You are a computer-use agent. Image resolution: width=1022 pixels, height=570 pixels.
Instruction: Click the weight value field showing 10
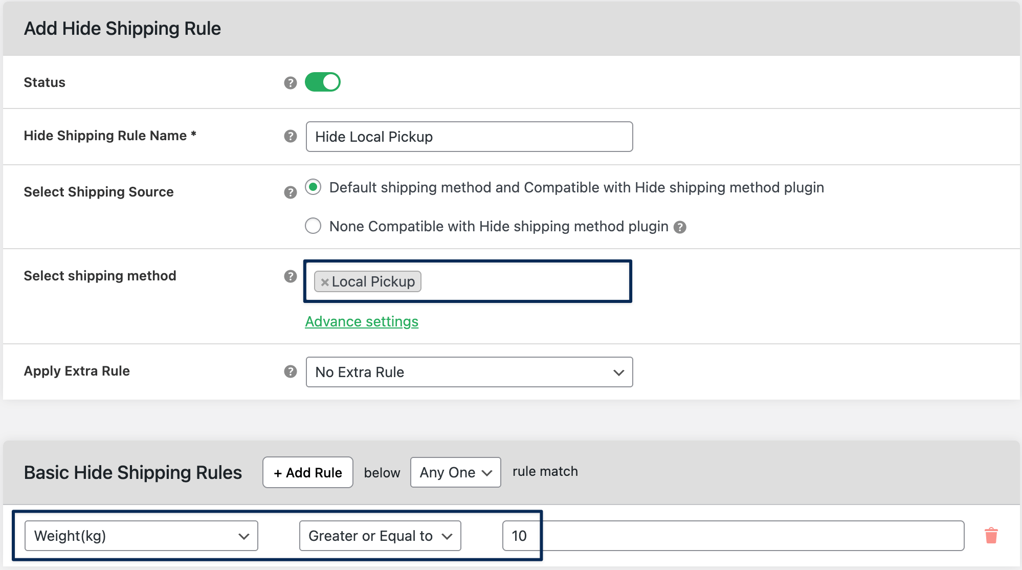click(732, 536)
